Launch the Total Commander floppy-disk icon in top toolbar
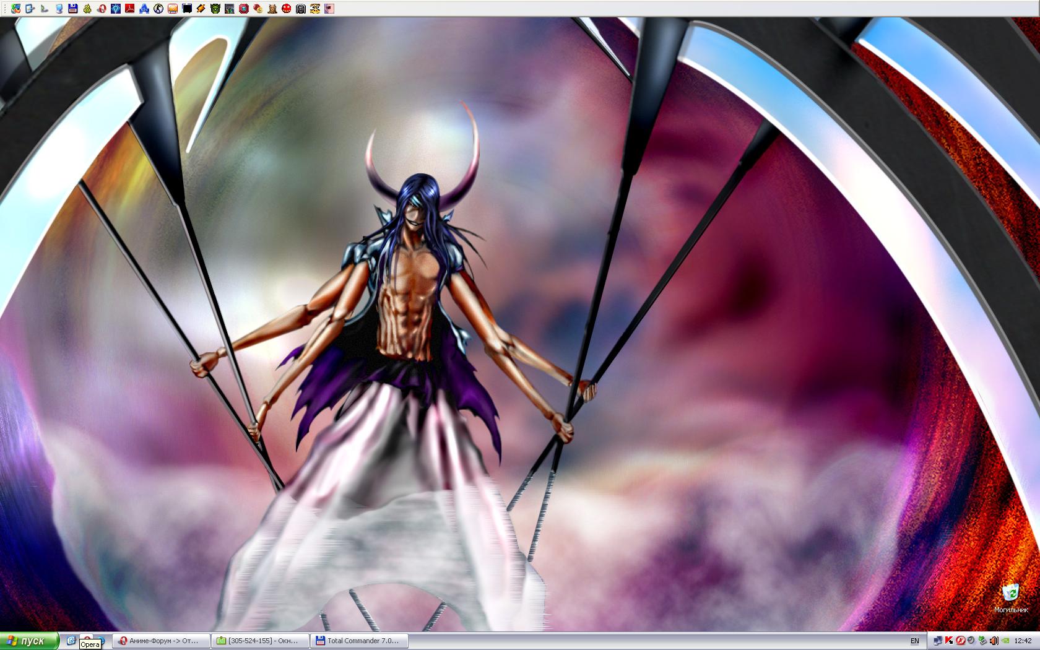The width and height of the screenshot is (1040, 650). pyautogui.click(x=73, y=9)
